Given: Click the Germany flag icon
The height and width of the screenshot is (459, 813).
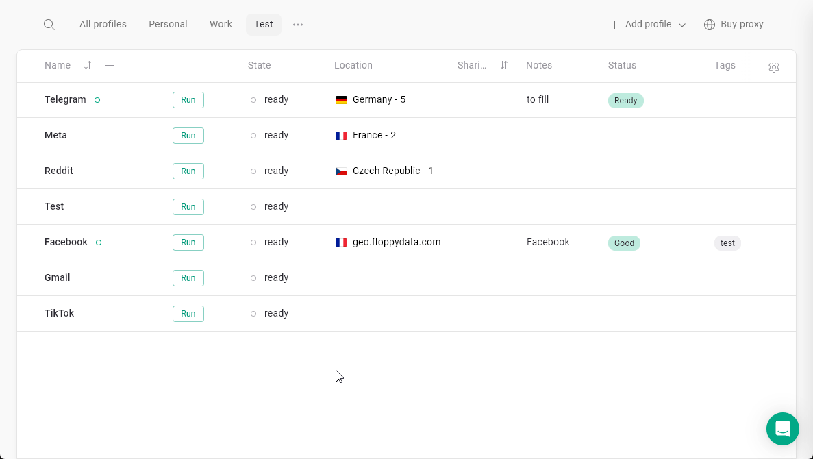Looking at the screenshot, I should tap(341, 100).
